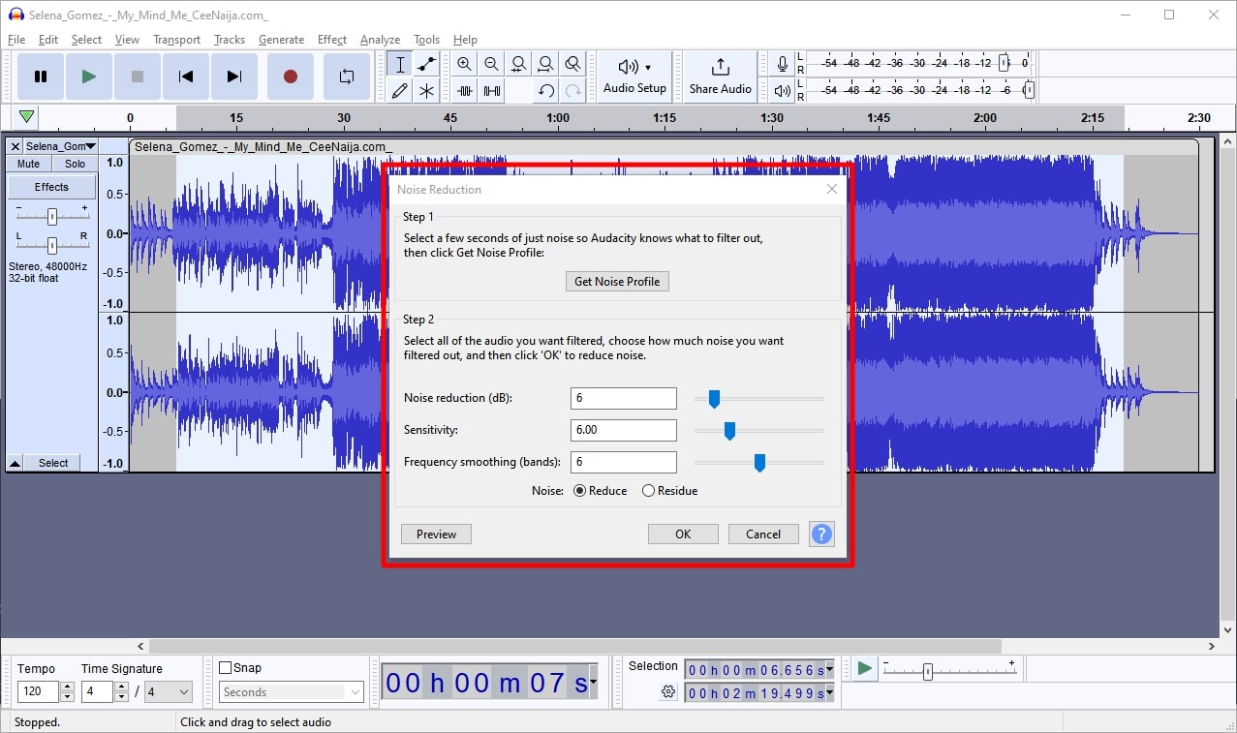Fit project to width zoom icon
Image resolution: width=1237 pixels, height=733 pixels.
(546, 65)
